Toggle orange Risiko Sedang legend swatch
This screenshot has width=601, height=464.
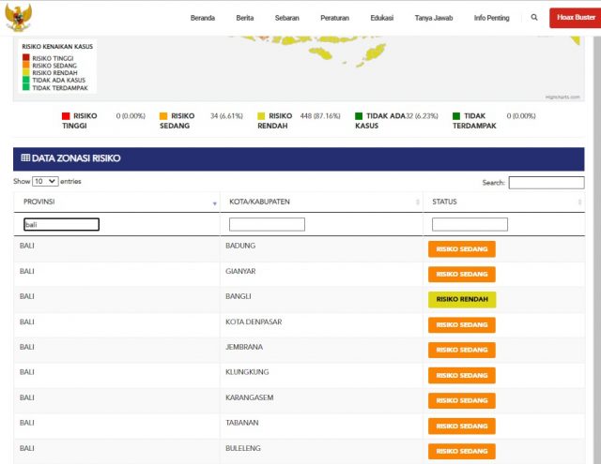click(162, 116)
